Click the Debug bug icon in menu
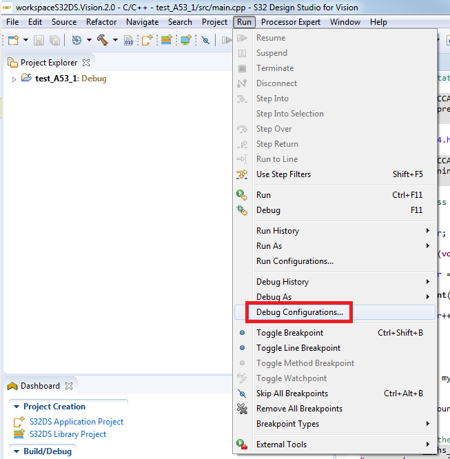 coord(242,210)
